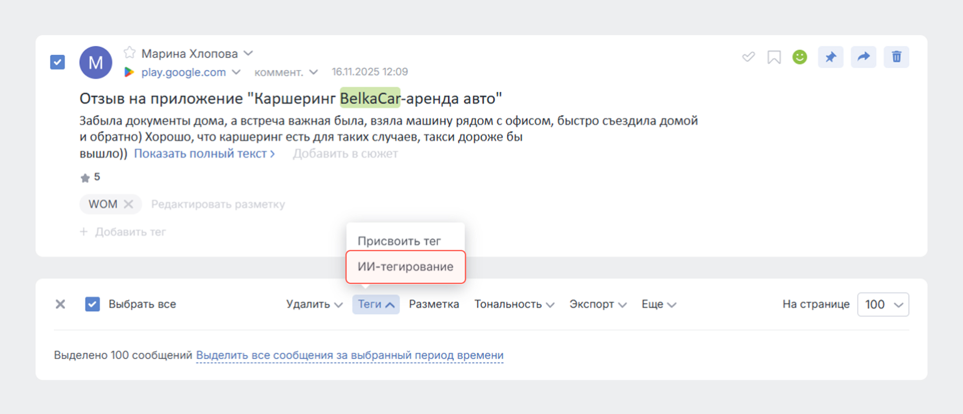Select ИИ-тегирование from the menu
Image resolution: width=963 pixels, height=414 pixels.
(x=405, y=267)
